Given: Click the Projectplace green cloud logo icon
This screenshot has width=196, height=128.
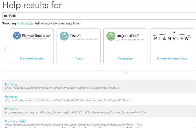Looking at the screenshot, I should click(111, 36).
